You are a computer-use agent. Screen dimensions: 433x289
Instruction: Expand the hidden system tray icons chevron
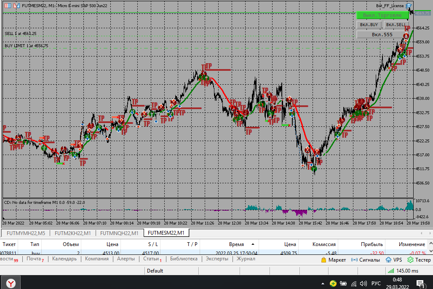pos(323,284)
